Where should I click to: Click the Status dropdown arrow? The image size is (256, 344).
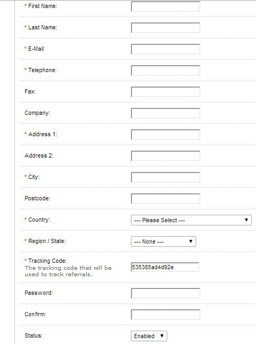coord(162,336)
